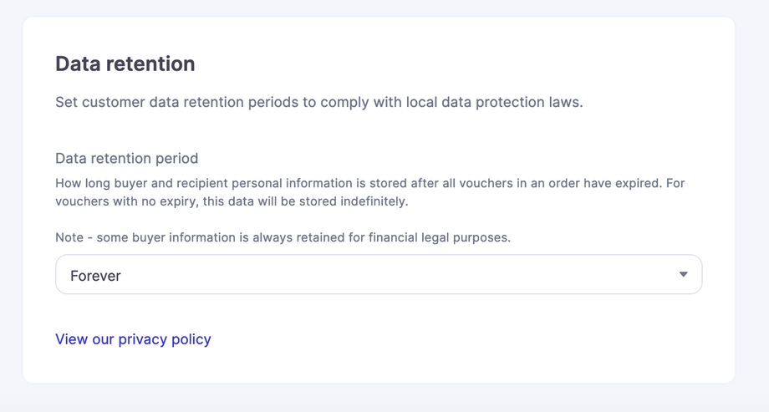Click the 'stored indefinitely' sentence line
Screen dimensions: 769x412
(x=231, y=201)
